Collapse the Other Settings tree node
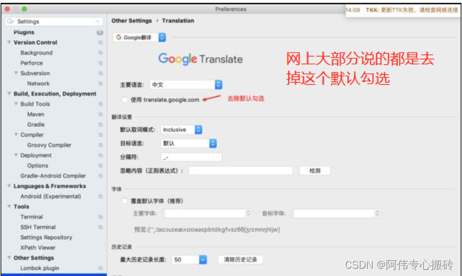The image size is (462, 276). tap(9, 258)
